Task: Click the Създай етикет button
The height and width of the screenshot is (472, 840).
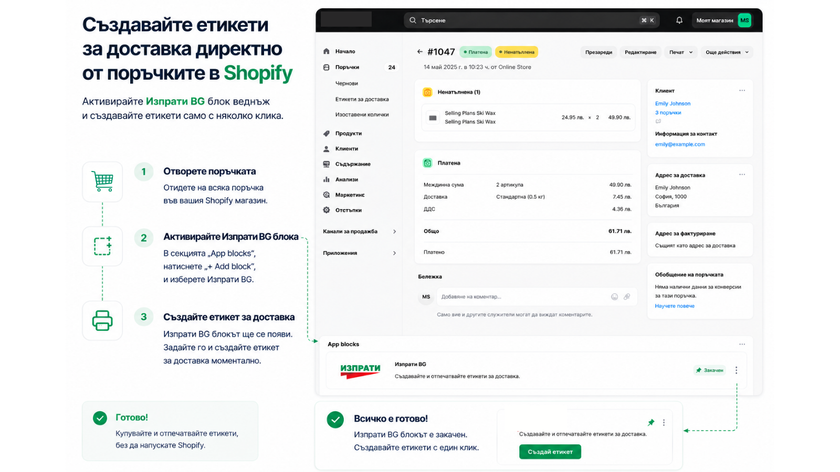Action: click(x=550, y=452)
